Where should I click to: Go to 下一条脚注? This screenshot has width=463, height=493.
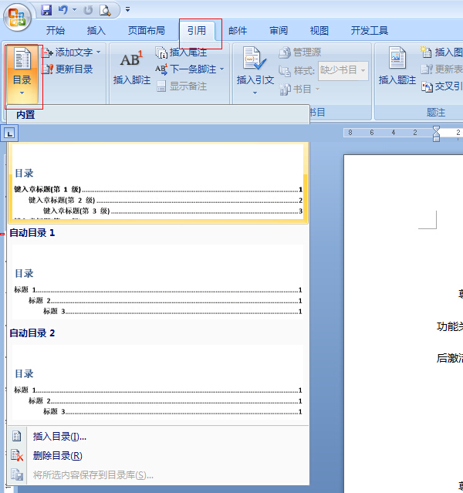click(186, 69)
